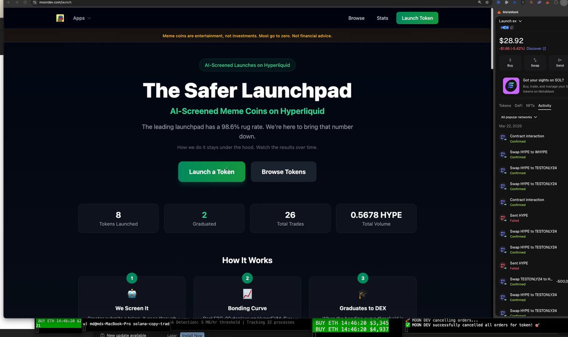
Task: Click the MetaMask fox icon in panel header
Action: [x=499, y=12]
